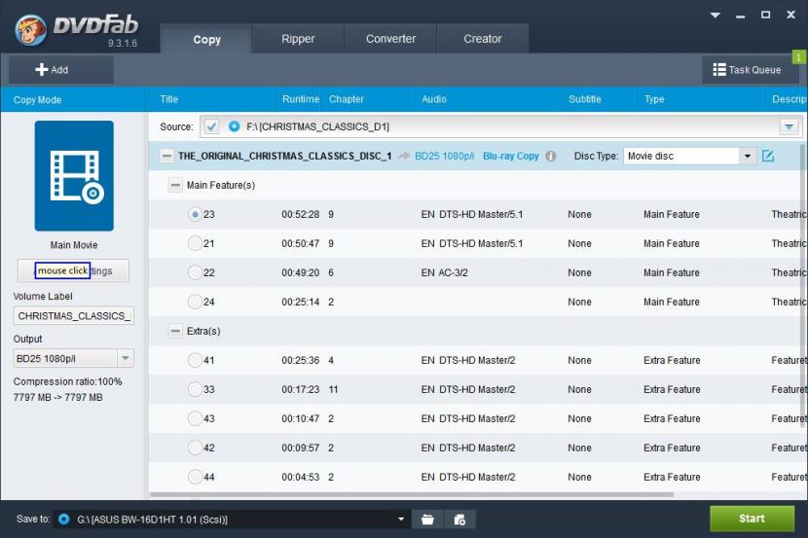Click the green Start button
This screenshot has height=538, width=808.
(x=752, y=519)
